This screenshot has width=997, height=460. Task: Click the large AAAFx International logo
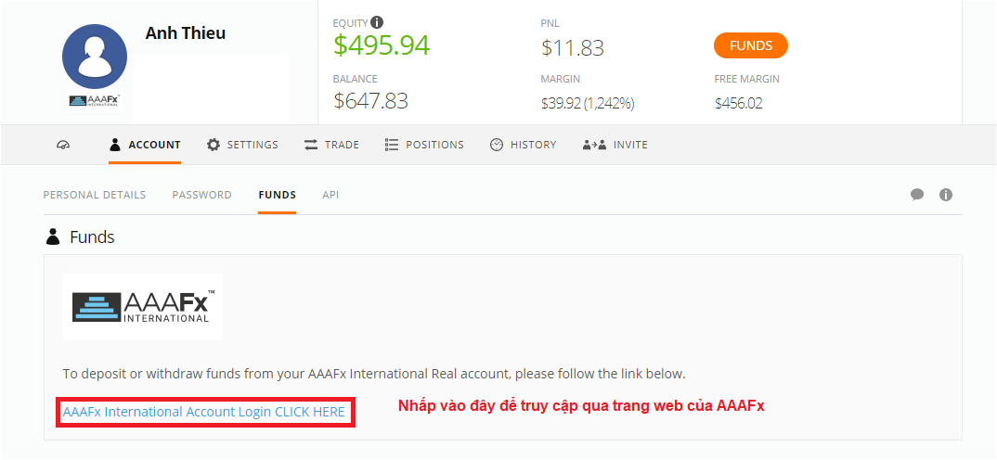point(143,307)
